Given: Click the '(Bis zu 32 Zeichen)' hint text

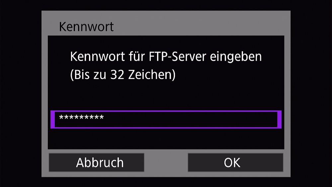Looking at the screenshot, I should pyautogui.click(x=123, y=75).
